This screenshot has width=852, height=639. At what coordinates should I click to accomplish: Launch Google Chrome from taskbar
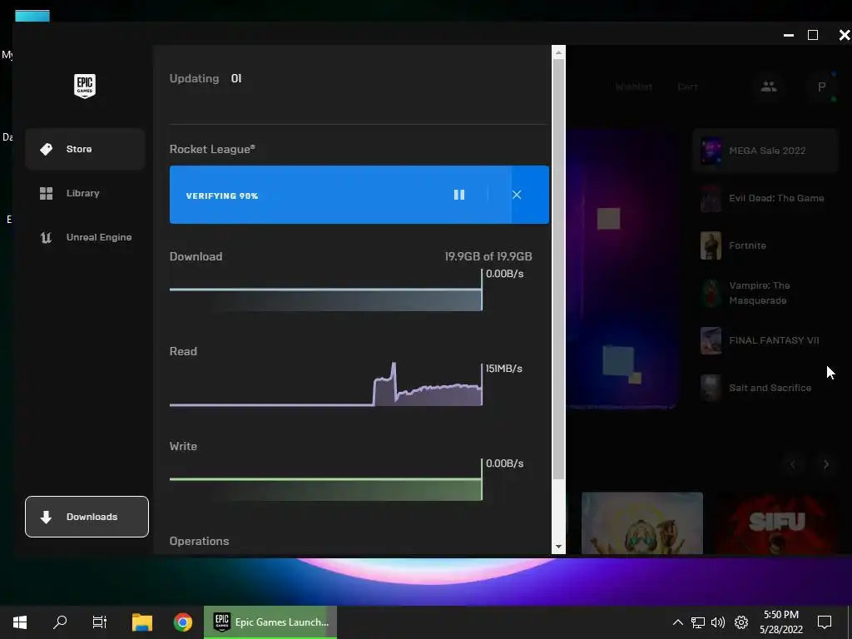click(183, 622)
